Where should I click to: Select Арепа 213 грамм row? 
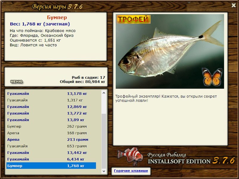click(51, 139)
